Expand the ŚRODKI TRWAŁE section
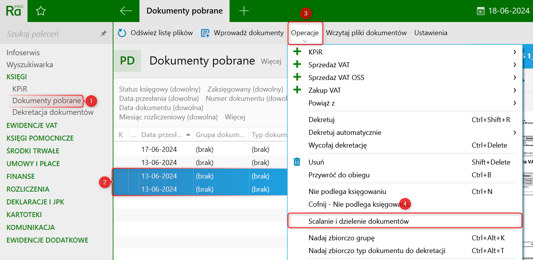This screenshot has height=260, width=533. coord(33,151)
